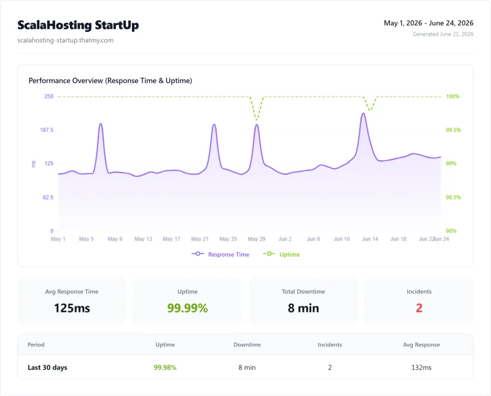Click the Performance Overview chart title
This screenshot has width=491, height=396.
110,80
